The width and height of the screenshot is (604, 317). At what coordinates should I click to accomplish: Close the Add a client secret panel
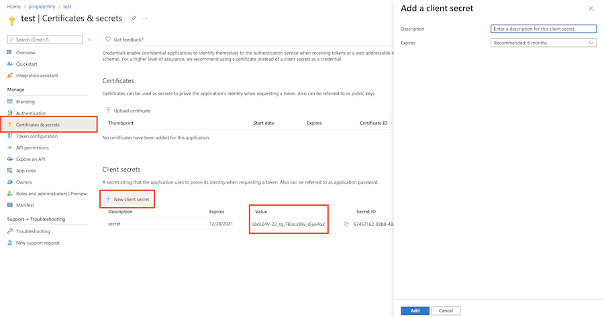[x=591, y=9]
